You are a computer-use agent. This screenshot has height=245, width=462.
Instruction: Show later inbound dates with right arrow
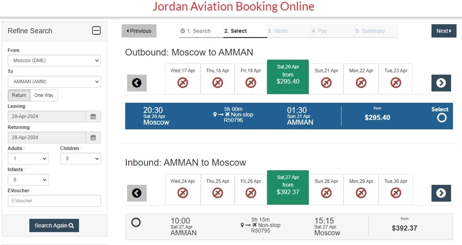[x=441, y=193]
